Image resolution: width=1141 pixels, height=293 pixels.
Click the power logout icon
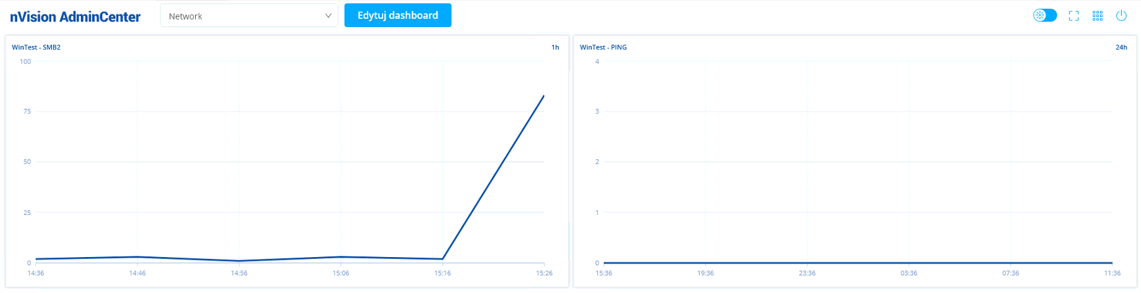(1121, 16)
